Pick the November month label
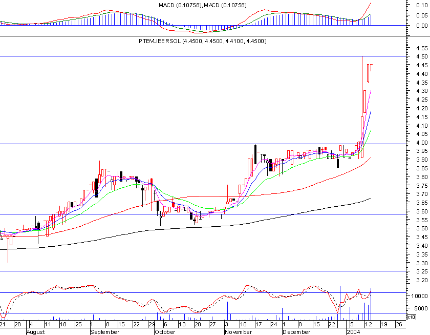Screen dimensions: 430x335 [239, 332]
